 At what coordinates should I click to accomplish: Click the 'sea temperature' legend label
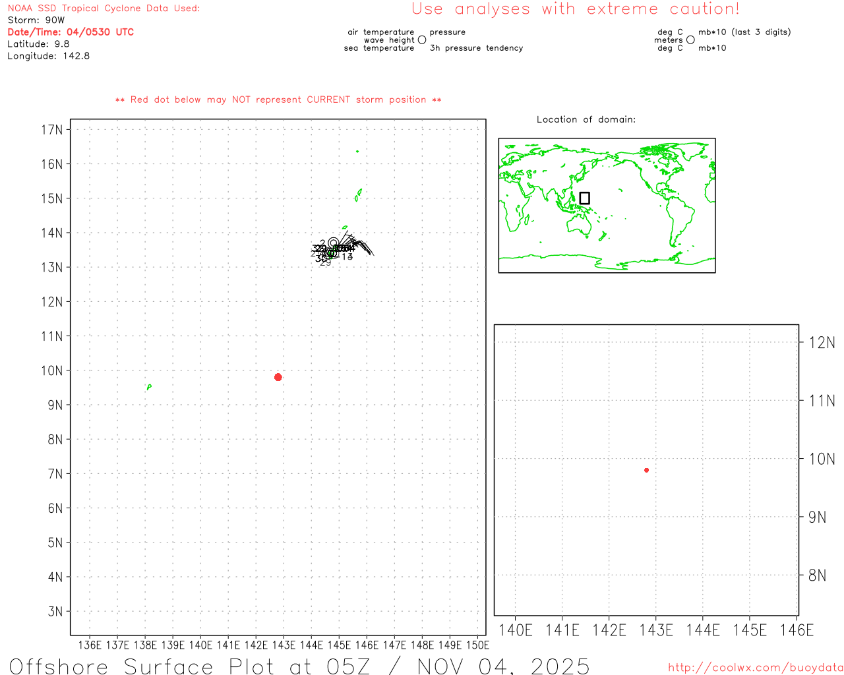coord(379,47)
